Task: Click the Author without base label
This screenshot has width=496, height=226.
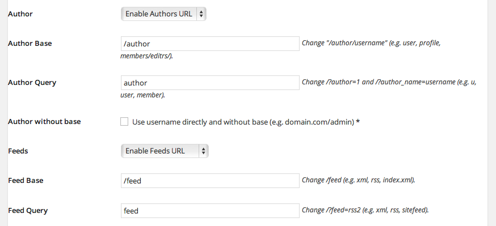Action: click(x=44, y=122)
